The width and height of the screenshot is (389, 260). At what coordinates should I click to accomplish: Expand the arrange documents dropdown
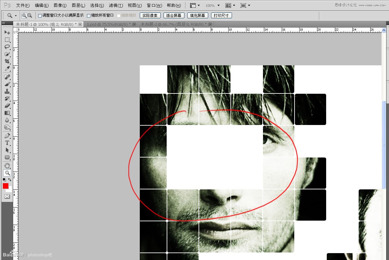230,6
